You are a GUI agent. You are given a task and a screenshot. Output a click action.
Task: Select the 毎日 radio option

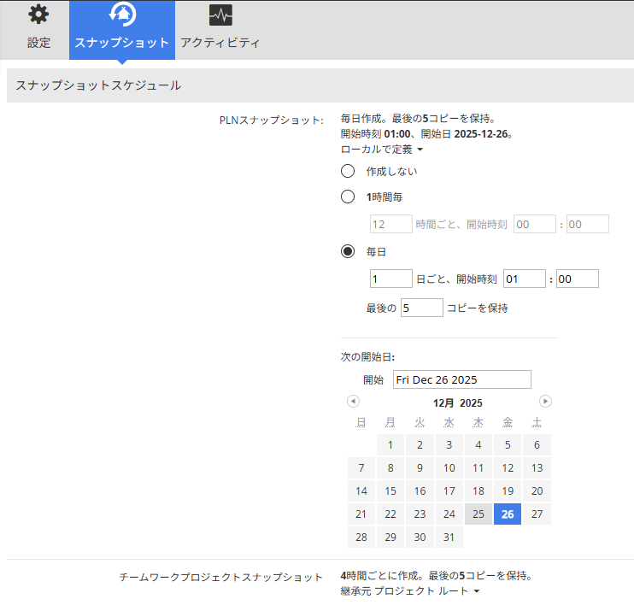pyautogui.click(x=348, y=251)
